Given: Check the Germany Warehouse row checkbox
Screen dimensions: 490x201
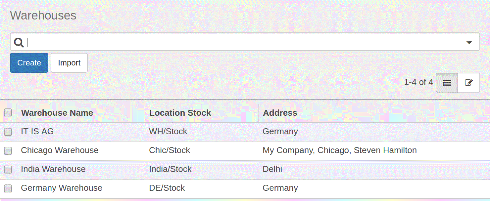Looking at the screenshot, I should 8,188.
